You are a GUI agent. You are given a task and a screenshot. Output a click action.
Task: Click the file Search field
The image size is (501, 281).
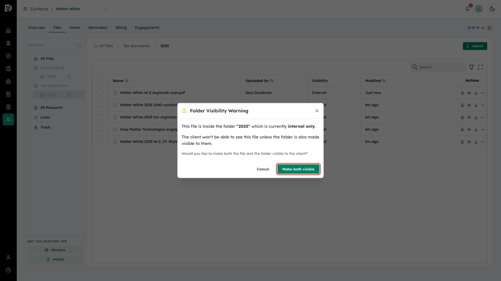438,67
